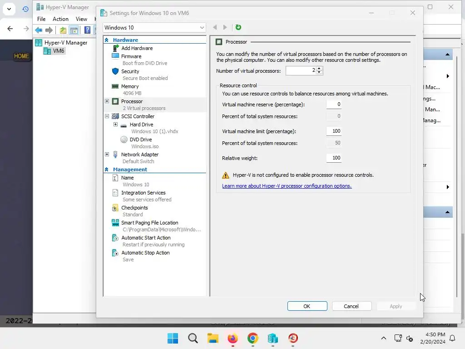Click 'Windows.iso' entry under DVD Drive
The image size is (465, 349).
[x=145, y=146]
